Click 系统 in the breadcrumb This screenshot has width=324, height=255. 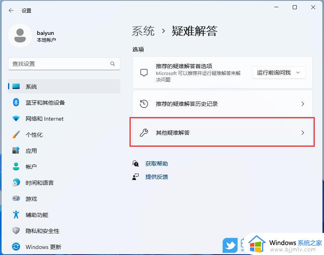tap(143, 31)
